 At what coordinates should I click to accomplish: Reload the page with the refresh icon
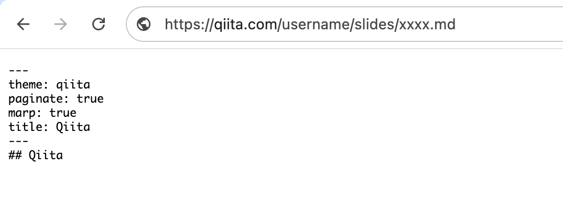click(x=99, y=25)
